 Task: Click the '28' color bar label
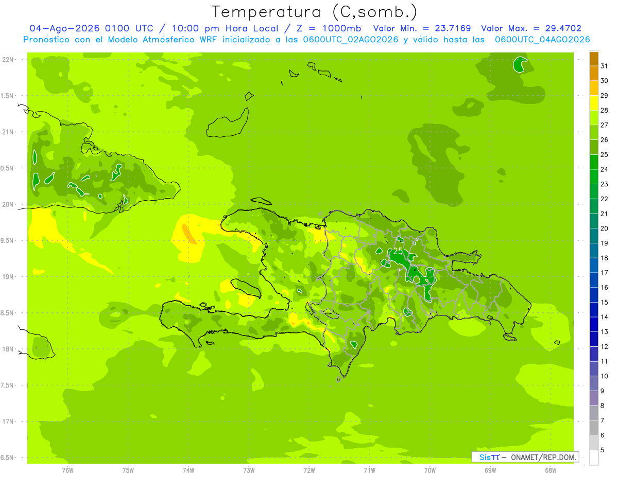pos(604,110)
